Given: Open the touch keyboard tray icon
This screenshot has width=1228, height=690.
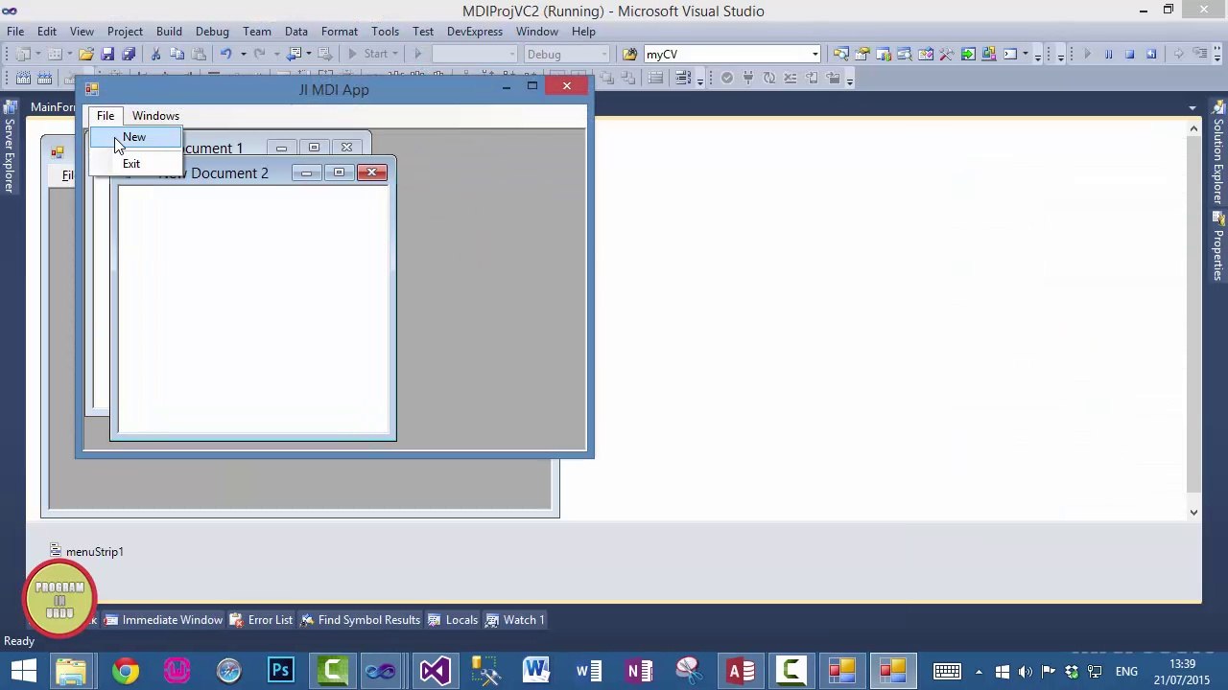Looking at the screenshot, I should tap(947, 672).
